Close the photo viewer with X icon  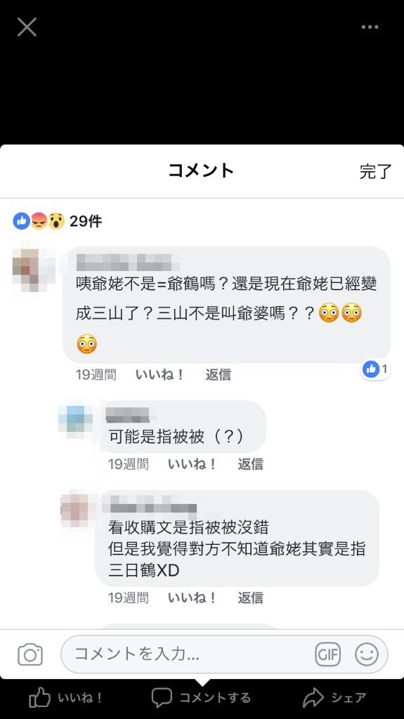point(27,27)
